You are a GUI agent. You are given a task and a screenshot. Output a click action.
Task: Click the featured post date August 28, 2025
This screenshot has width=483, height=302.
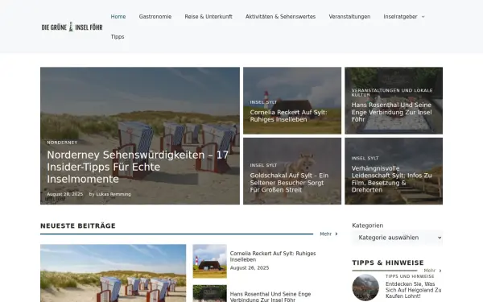[65, 194]
